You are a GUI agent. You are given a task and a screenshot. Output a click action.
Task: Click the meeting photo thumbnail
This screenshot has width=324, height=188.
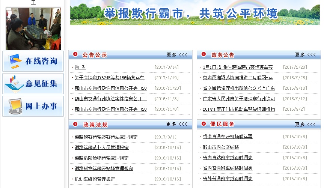[33, 29]
